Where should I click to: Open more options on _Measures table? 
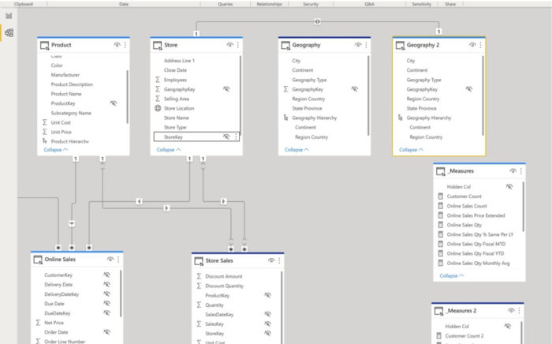point(521,171)
